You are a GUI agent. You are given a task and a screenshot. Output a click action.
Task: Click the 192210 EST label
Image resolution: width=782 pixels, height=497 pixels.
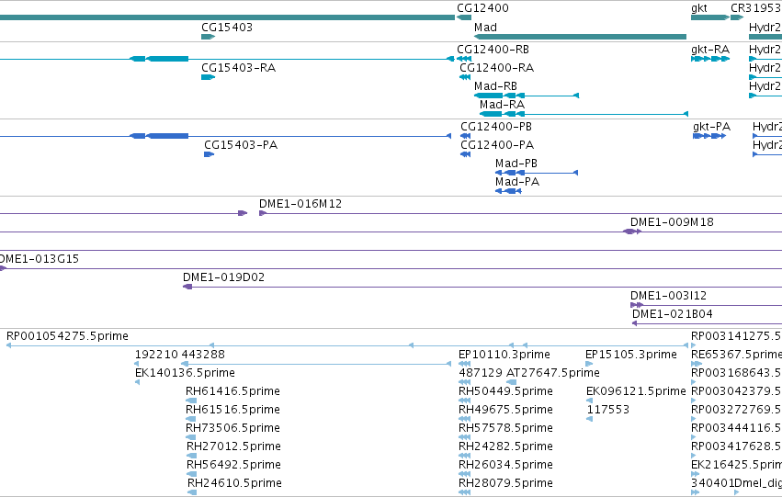click(x=156, y=355)
